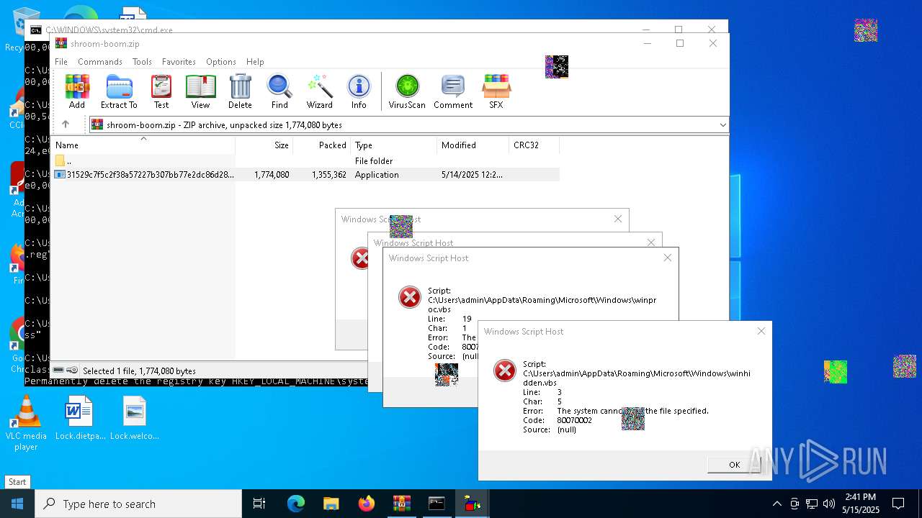Open the Help menu
The height and width of the screenshot is (518, 922).
(x=255, y=62)
